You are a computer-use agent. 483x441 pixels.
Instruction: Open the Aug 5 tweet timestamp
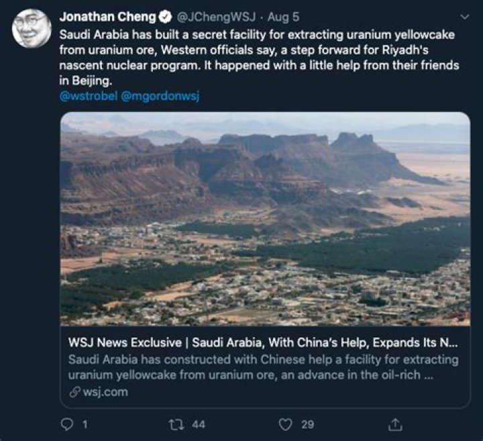pyautogui.click(x=283, y=17)
